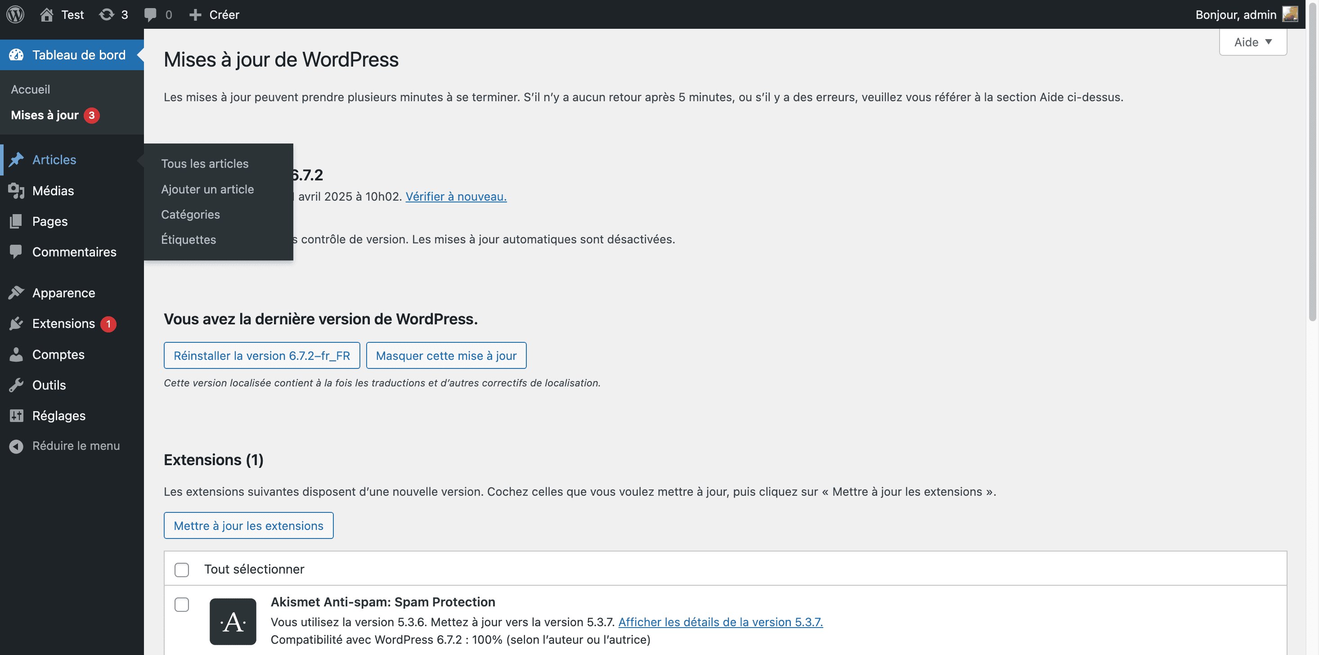
Task: Click the Extensions plug icon
Action: (x=16, y=323)
